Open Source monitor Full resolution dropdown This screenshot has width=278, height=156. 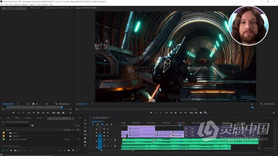[x=49, y=104]
